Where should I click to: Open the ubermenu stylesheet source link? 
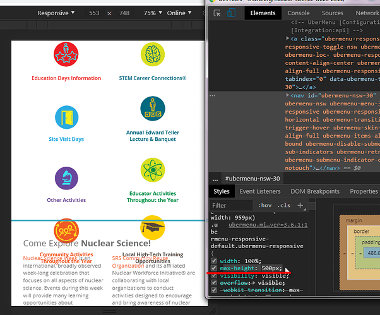(x=268, y=225)
